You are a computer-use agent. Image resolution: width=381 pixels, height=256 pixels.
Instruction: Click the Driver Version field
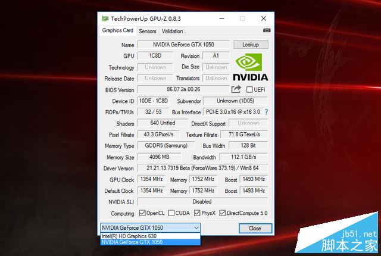pyautogui.click(x=202, y=168)
